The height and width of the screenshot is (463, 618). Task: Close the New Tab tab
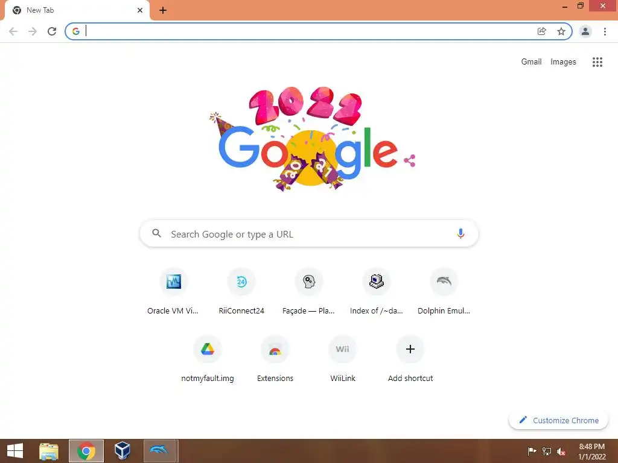click(140, 10)
